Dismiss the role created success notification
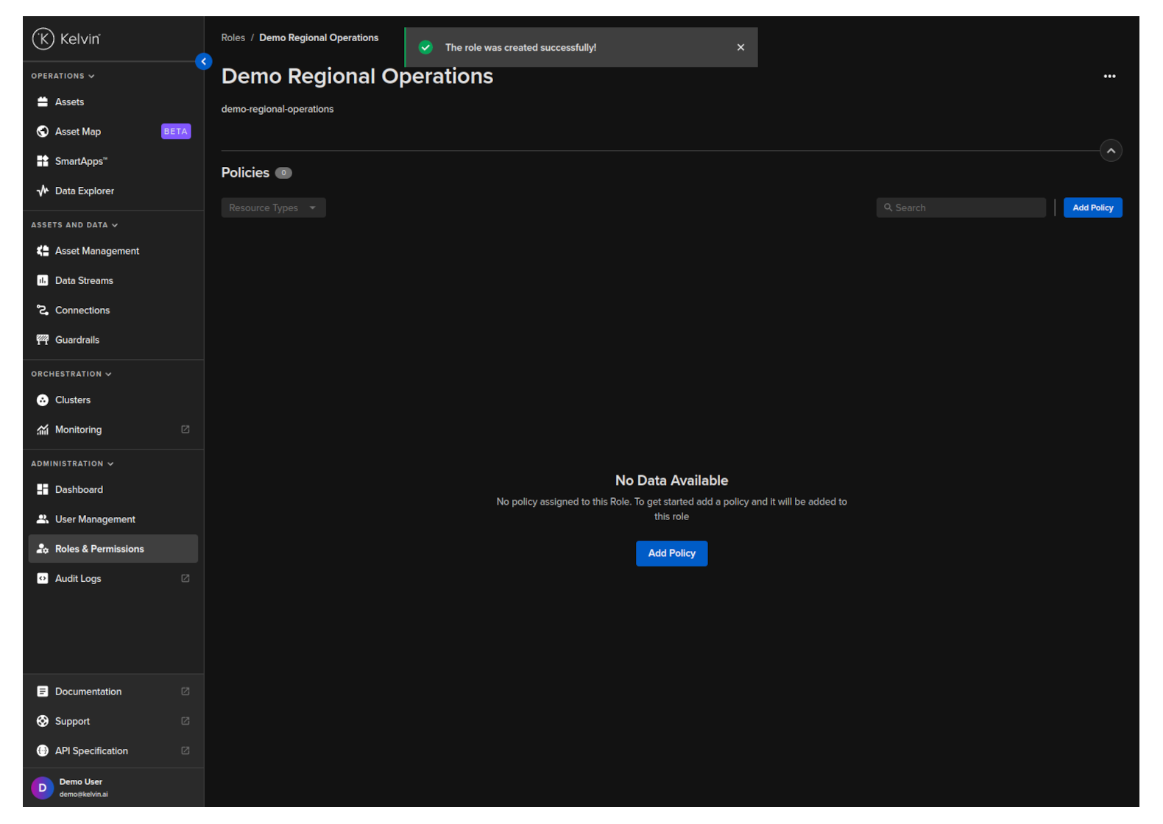This screenshot has width=1163, height=824. (x=740, y=47)
